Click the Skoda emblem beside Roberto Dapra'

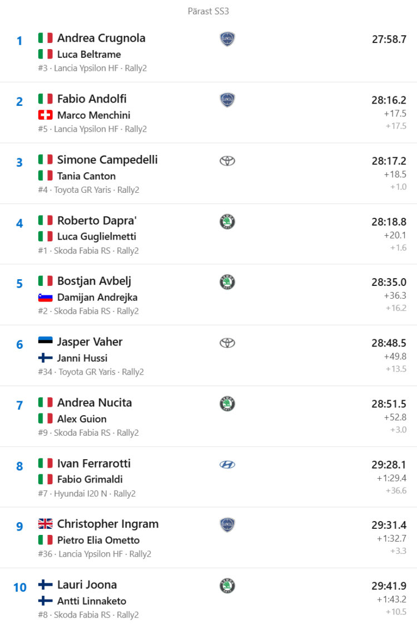tap(227, 221)
